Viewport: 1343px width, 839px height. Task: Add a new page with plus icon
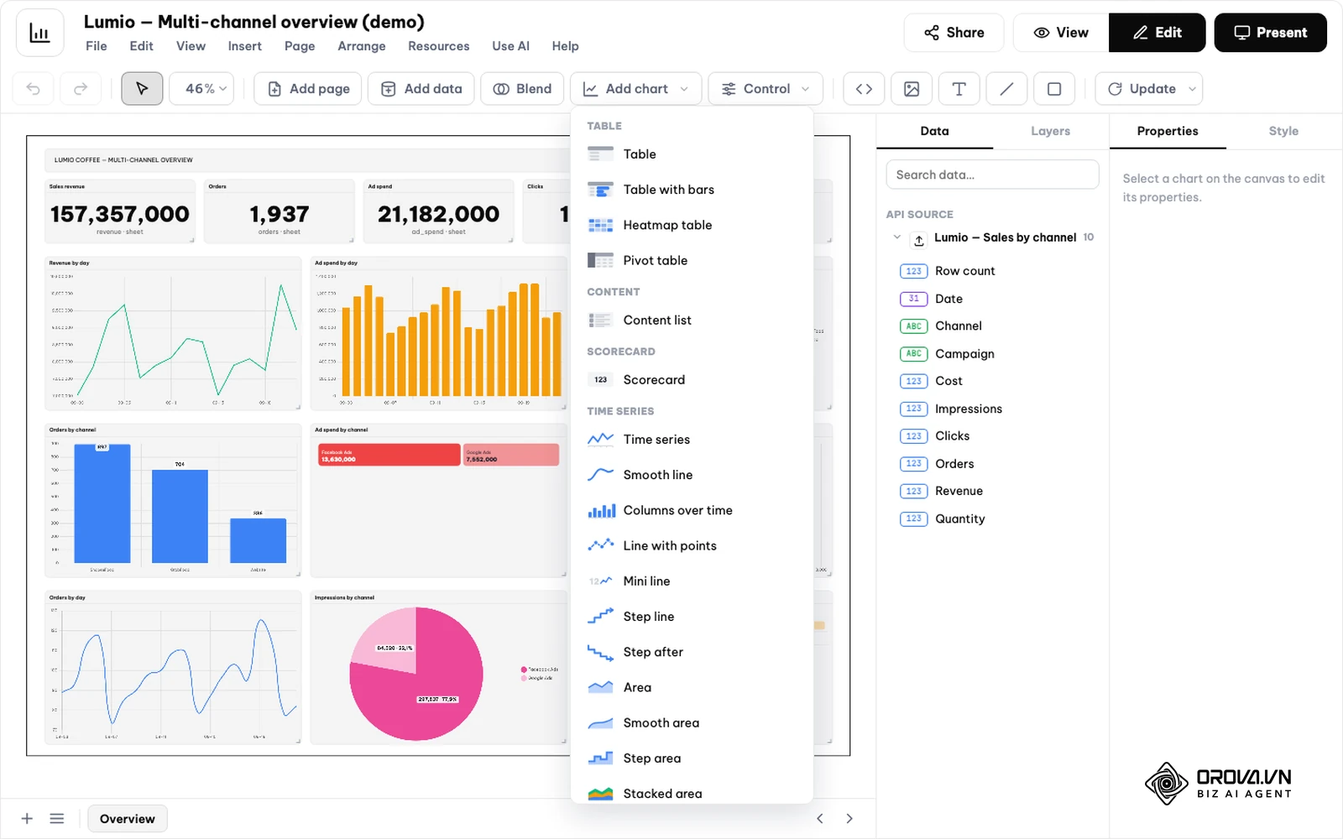[x=27, y=819]
